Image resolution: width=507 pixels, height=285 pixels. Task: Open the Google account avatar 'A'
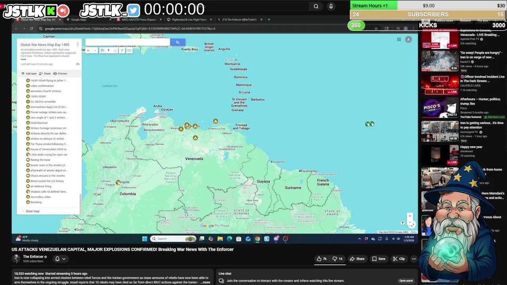(408, 39)
